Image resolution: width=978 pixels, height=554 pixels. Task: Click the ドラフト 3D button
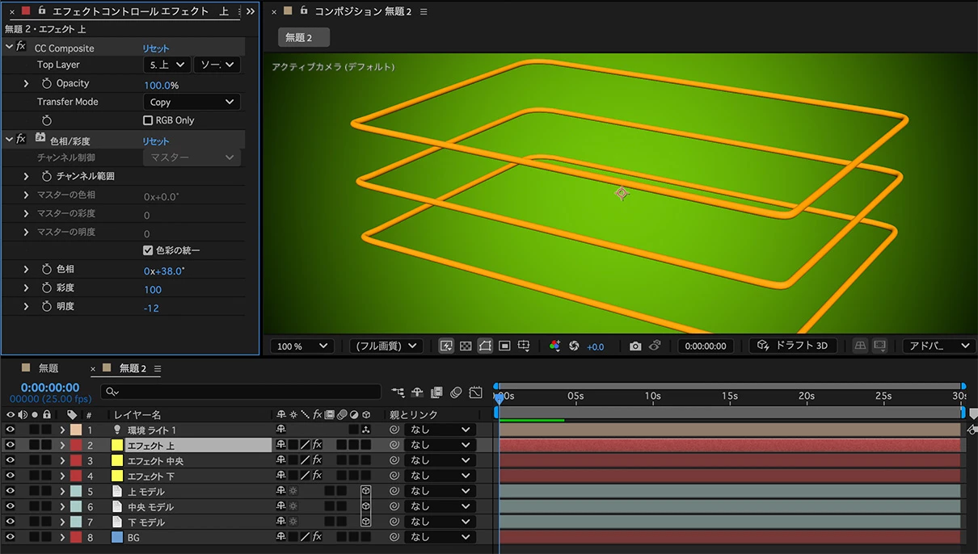click(793, 346)
